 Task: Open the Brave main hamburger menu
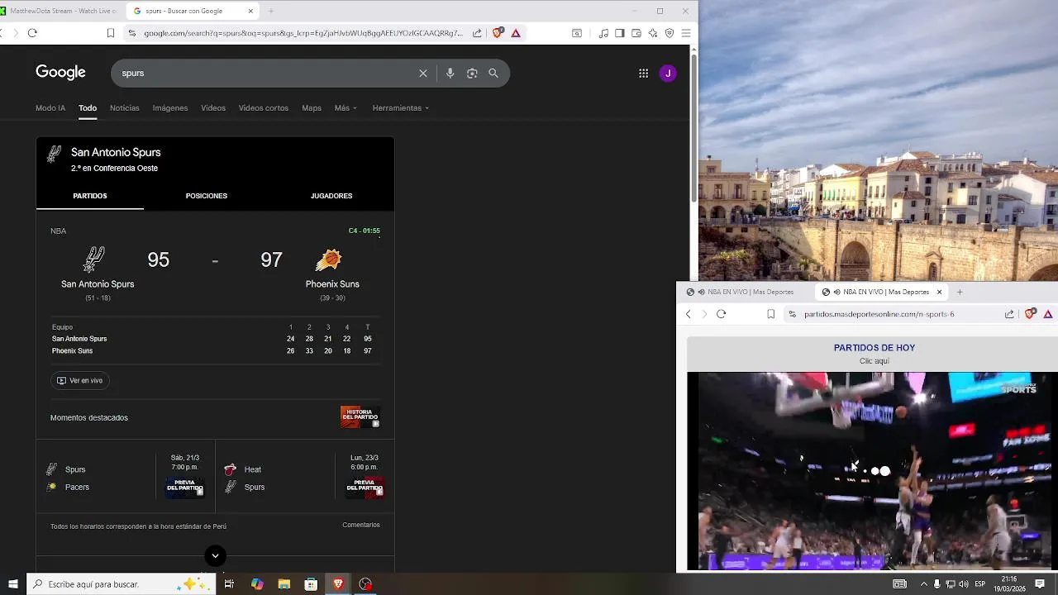coord(686,33)
